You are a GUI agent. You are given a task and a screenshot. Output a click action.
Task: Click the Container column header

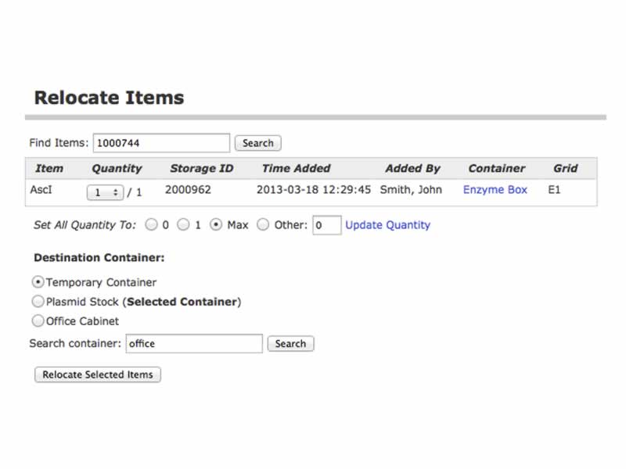pos(496,168)
